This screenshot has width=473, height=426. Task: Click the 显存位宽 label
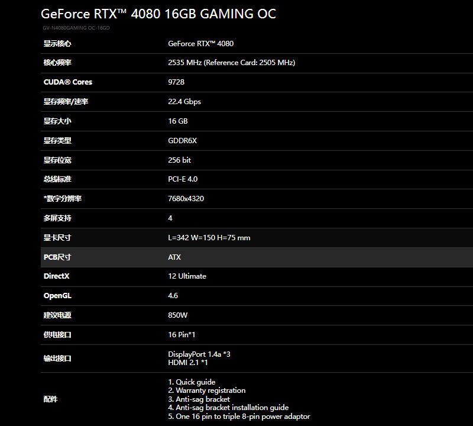pos(57,160)
